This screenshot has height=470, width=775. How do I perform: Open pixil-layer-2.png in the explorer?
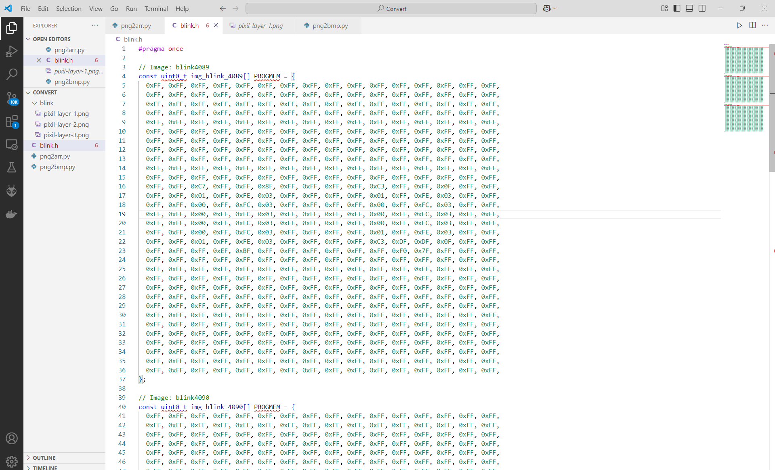click(66, 124)
